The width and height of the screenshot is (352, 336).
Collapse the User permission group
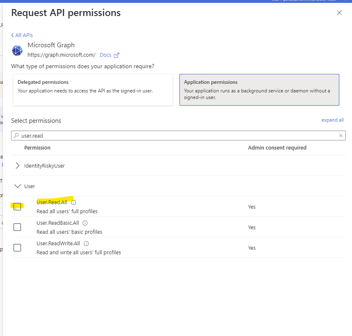(x=17, y=186)
